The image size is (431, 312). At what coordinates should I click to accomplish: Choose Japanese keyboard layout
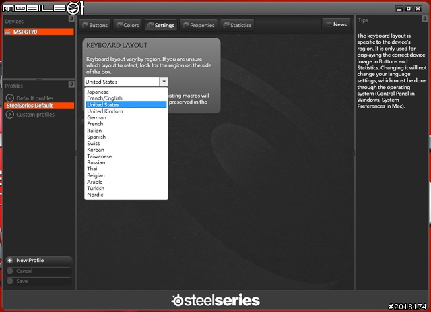[126, 92]
